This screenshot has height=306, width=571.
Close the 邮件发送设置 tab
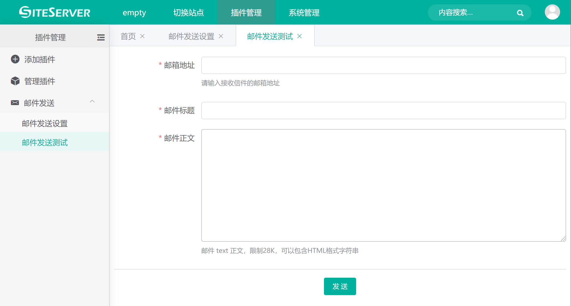221,36
